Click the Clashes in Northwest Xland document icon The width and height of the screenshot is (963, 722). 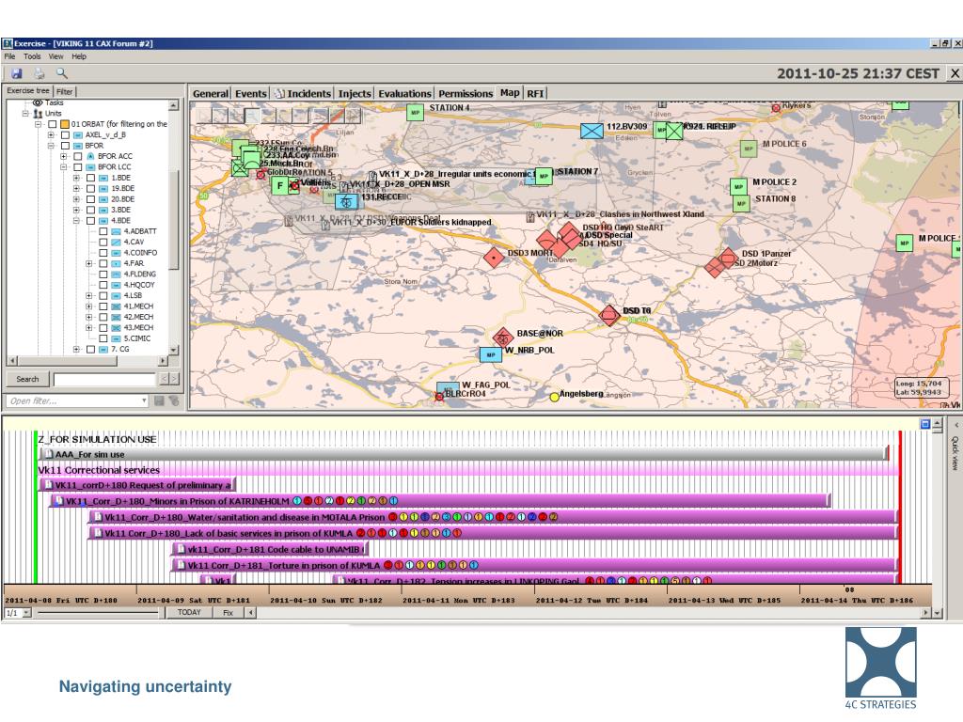coord(530,217)
